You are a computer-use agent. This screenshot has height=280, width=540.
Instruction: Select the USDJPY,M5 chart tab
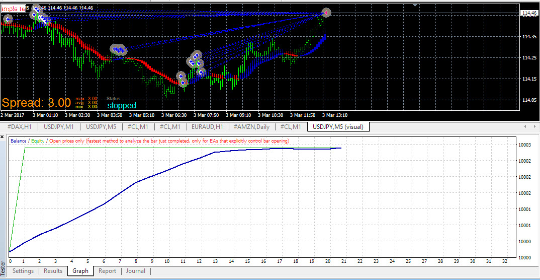tap(101, 126)
